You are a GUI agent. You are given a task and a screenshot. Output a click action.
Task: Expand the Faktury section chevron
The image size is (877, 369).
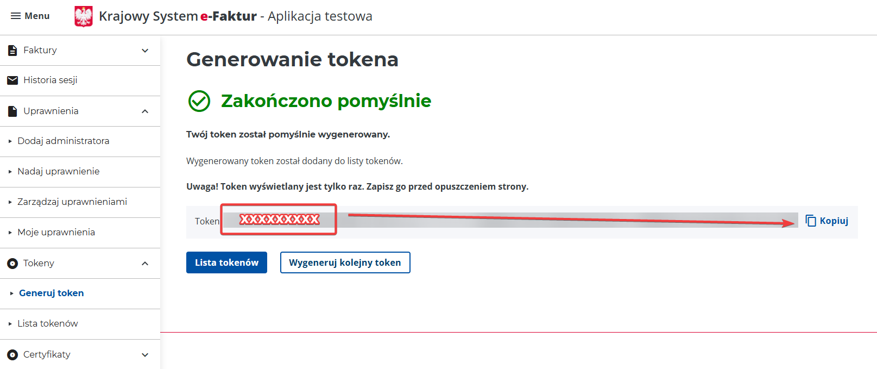tap(145, 51)
